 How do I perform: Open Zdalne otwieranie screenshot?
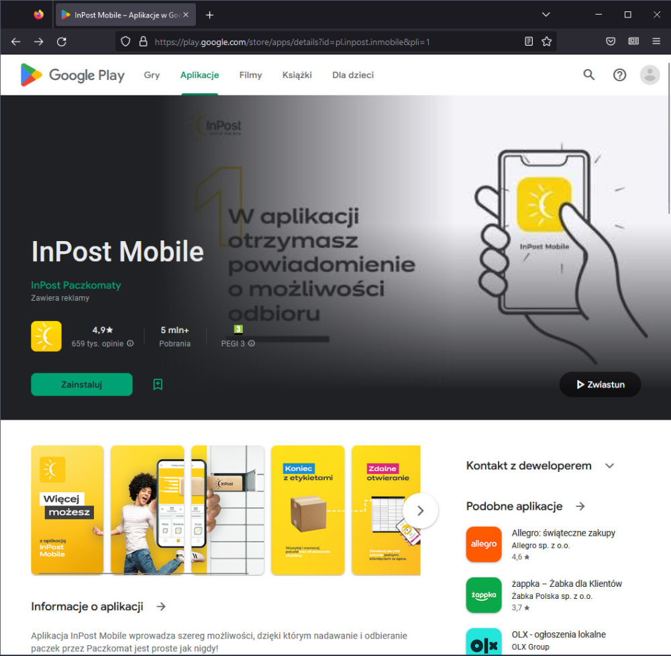pyautogui.click(x=386, y=510)
